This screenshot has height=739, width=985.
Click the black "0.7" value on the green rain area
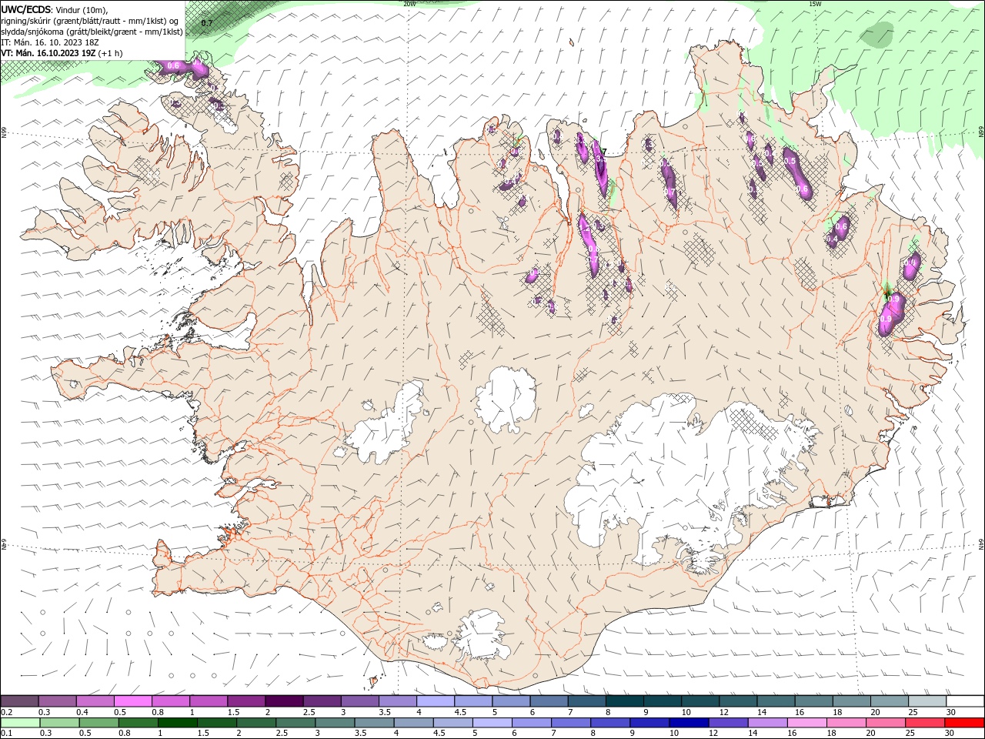[207, 23]
